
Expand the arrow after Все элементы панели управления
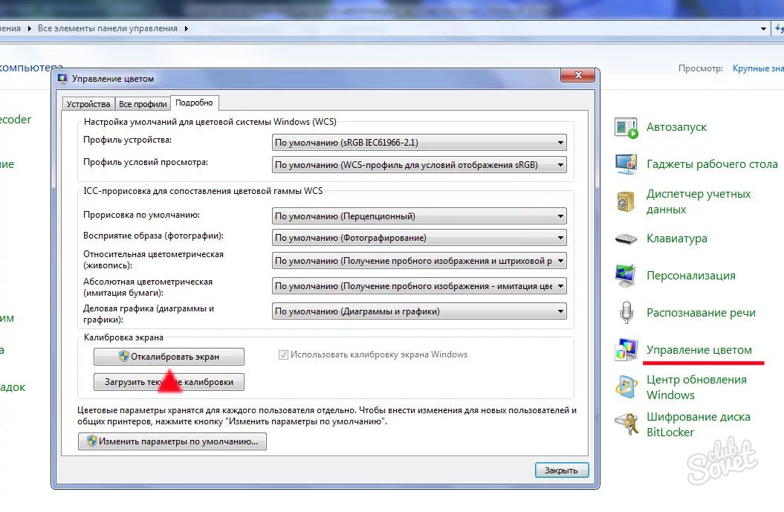(x=186, y=28)
